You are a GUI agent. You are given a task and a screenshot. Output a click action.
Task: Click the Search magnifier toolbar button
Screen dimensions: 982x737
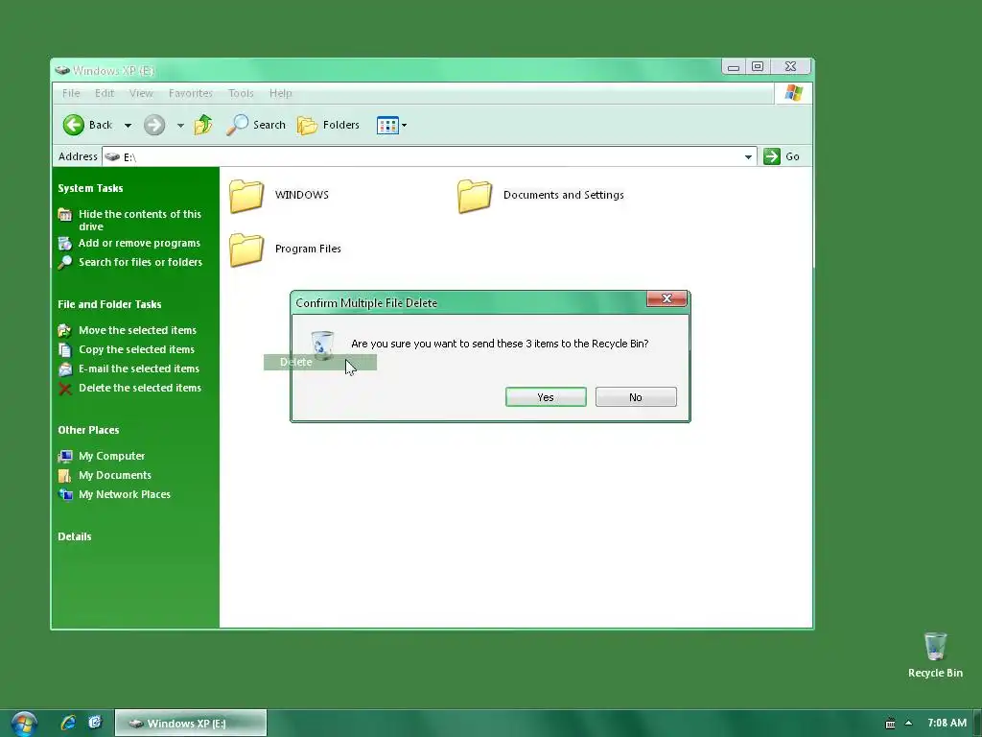256,125
